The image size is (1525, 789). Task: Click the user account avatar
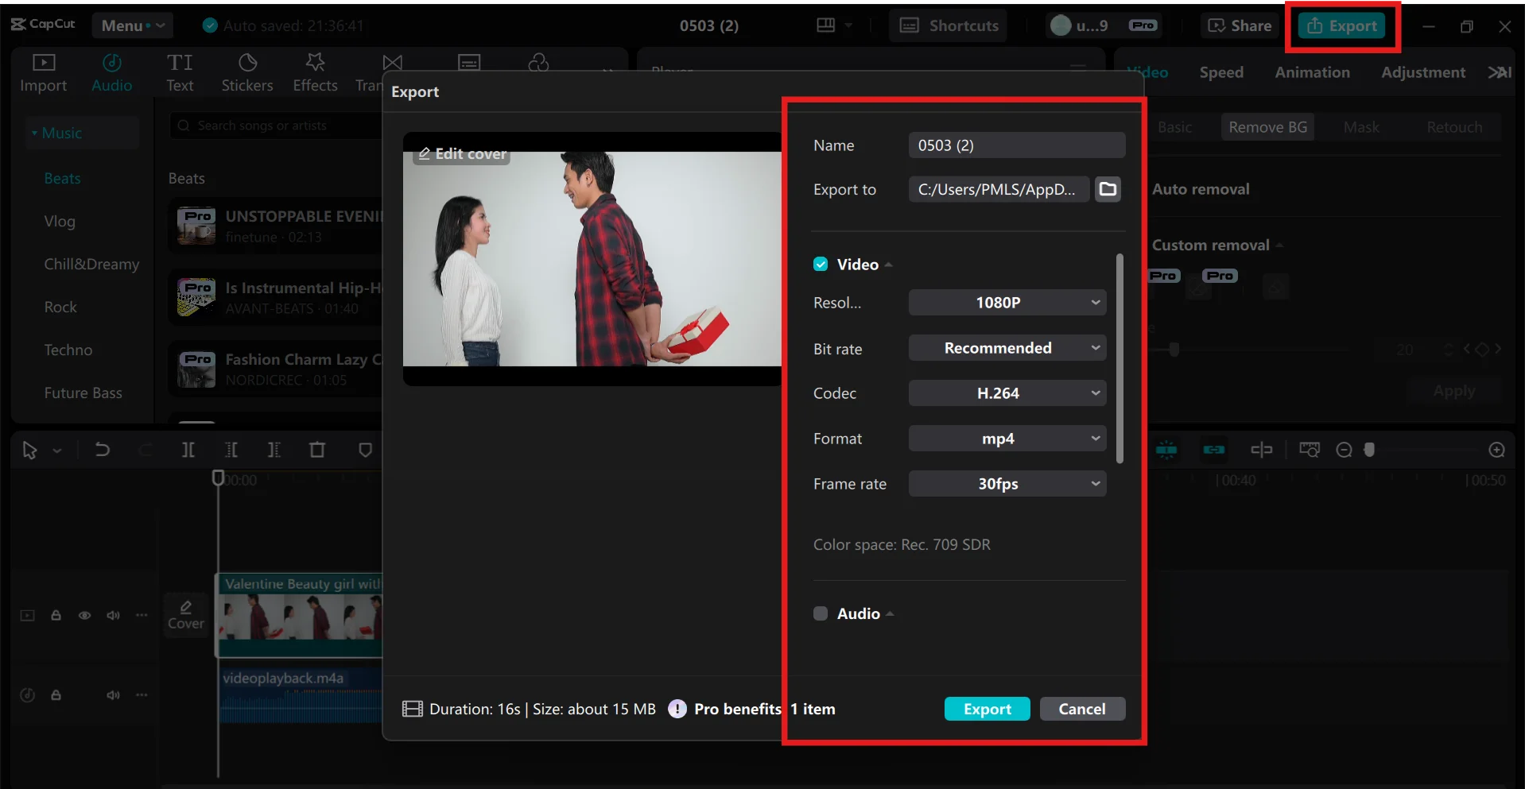(1061, 25)
